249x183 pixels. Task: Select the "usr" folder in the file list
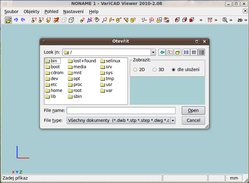pos(106,84)
